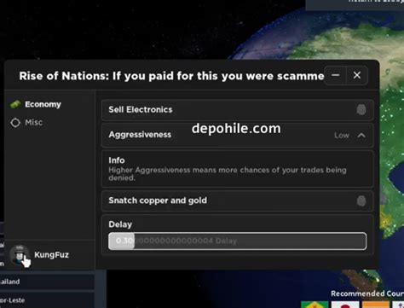404x308 pixels.
Task: Click the KungFuz username
Action: coord(51,255)
